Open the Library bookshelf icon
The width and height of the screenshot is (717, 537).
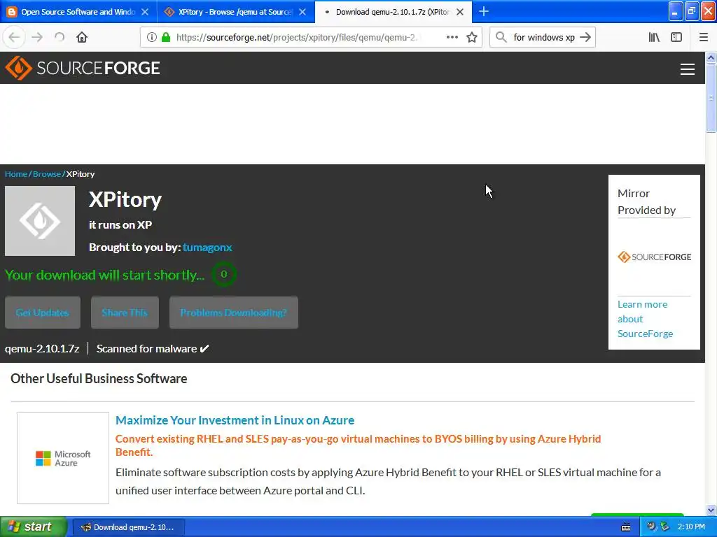click(x=654, y=38)
